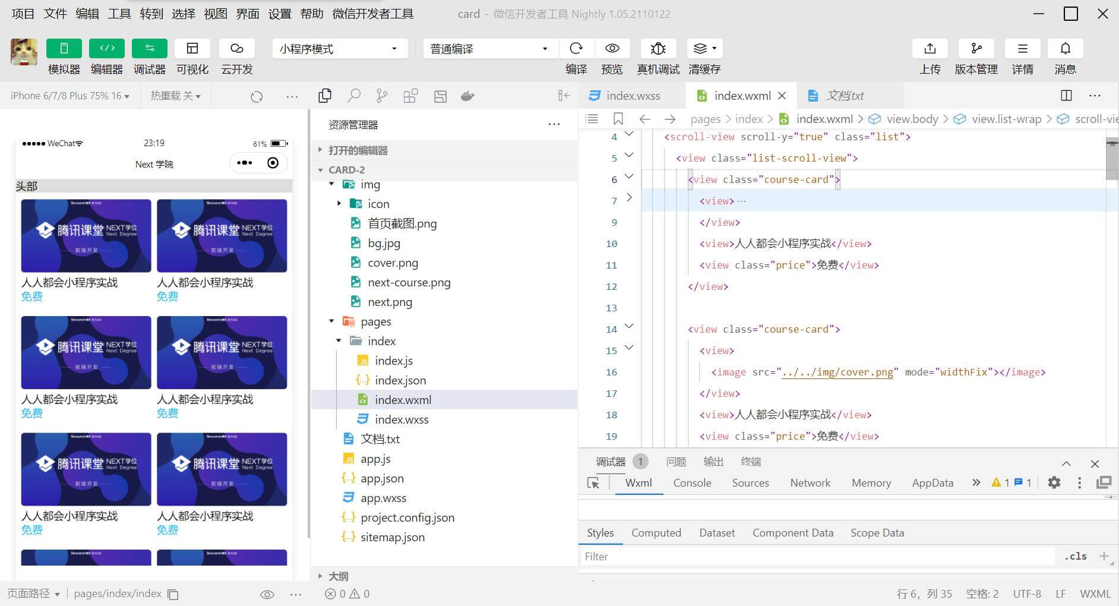Click the compile refresh icon (编译)
This screenshot has width=1119, height=606.
tap(576, 48)
